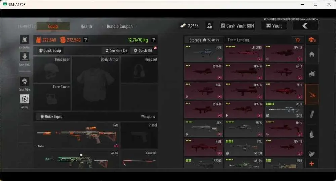Select the P90 in storage
This screenshot has width=336, height=181.
click(284, 163)
